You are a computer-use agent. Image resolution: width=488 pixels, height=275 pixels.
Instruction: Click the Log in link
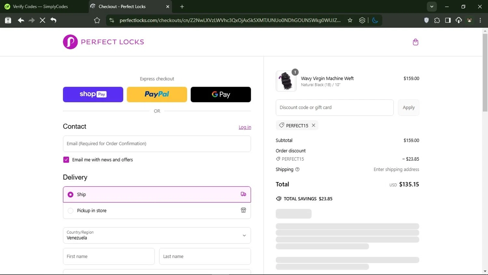point(245,127)
